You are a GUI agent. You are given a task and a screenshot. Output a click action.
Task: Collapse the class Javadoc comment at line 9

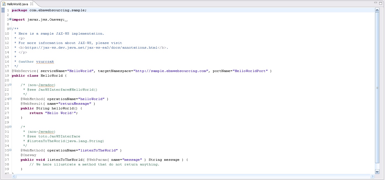point(10,29)
